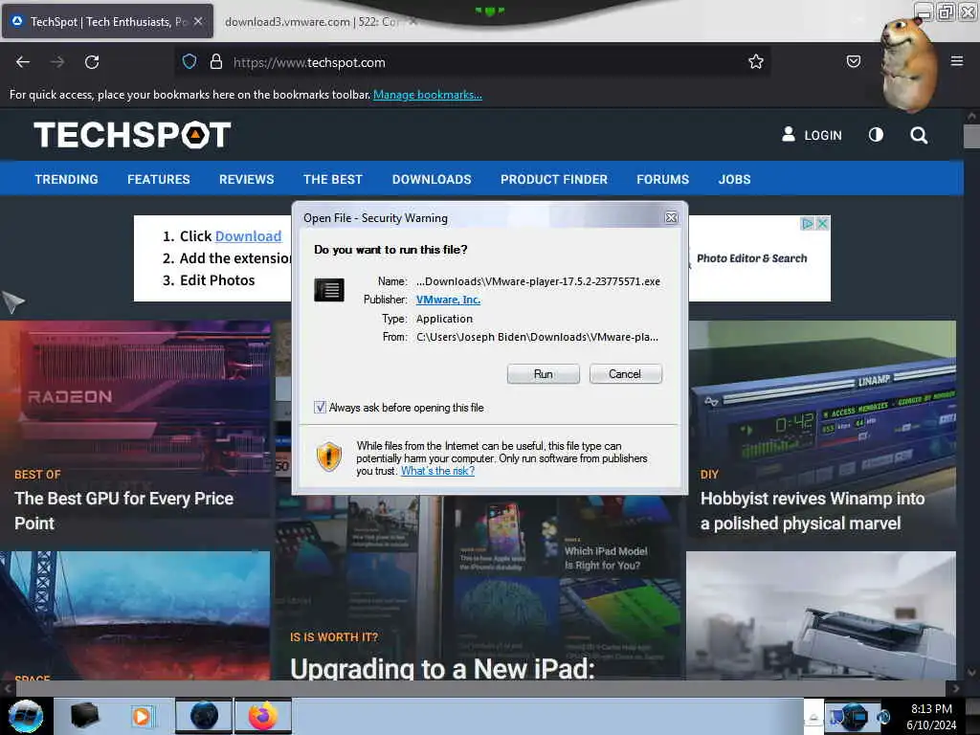Open the FORUMS page
Image resolution: width=980 pixels, height=735 pixels.
[x=662, y=179]
